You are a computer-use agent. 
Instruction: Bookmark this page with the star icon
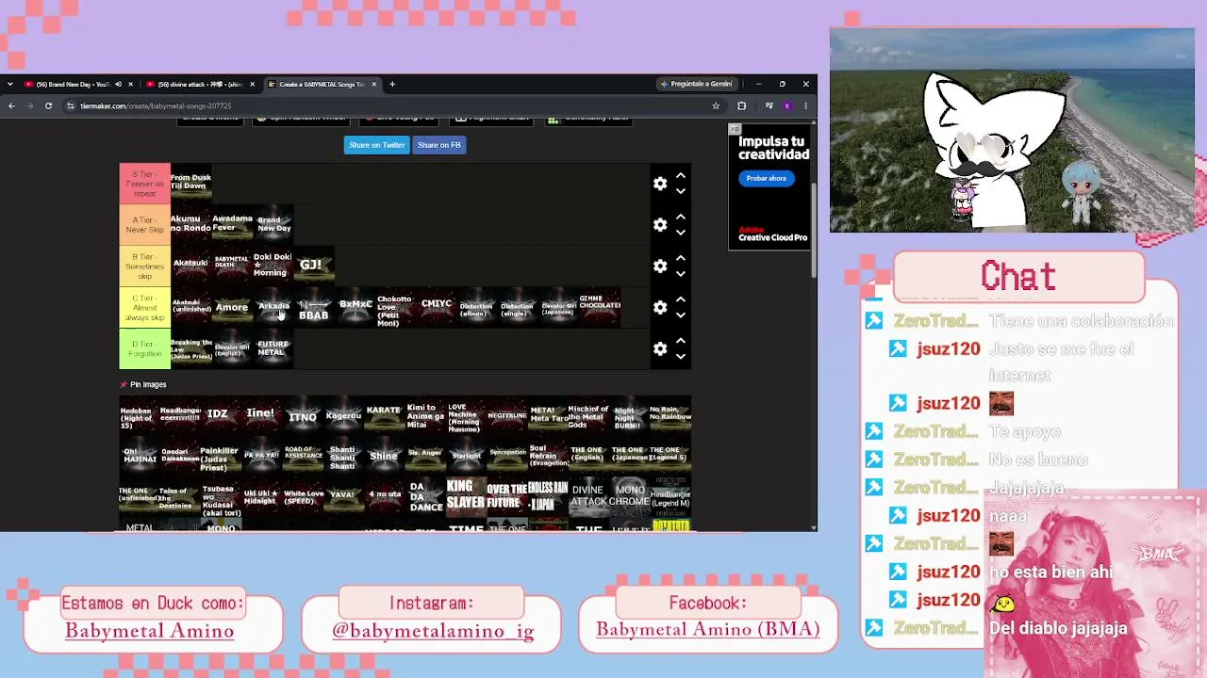[x=717, y=105]
